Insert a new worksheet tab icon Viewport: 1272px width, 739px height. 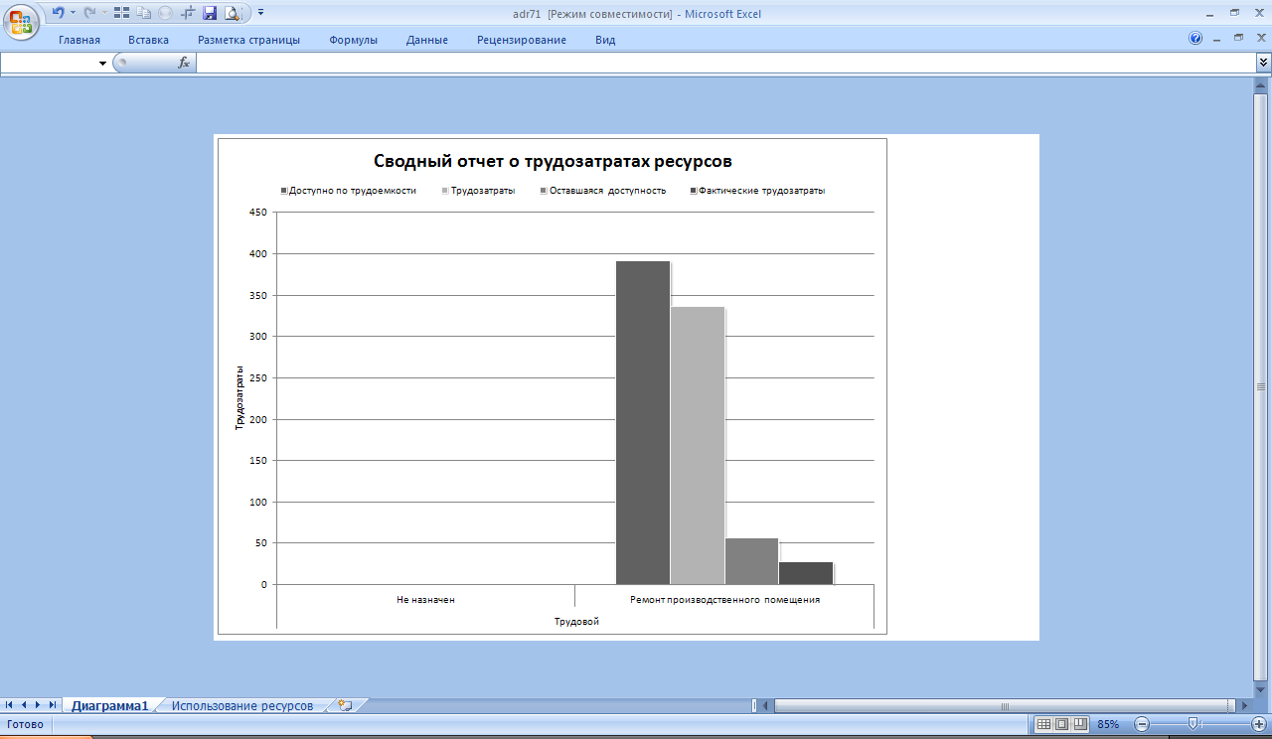(x=346, y=705)
